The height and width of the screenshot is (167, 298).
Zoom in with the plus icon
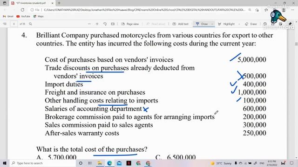click(97, 24)
